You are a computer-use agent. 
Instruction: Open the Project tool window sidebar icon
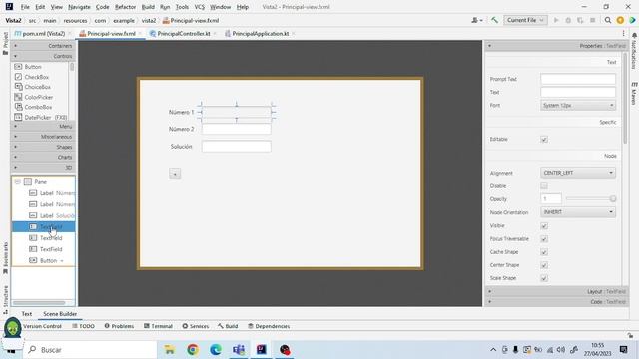pos(5,43)
